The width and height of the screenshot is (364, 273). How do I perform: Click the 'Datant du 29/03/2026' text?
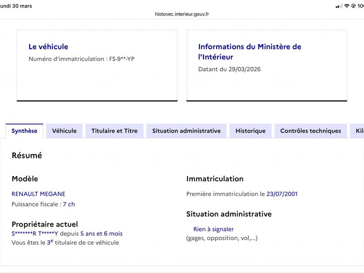pyautogui.click(x=229, y=69)
